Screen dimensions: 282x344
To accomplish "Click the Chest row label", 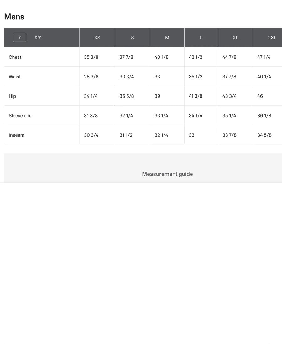I will (x=15, y=57).
